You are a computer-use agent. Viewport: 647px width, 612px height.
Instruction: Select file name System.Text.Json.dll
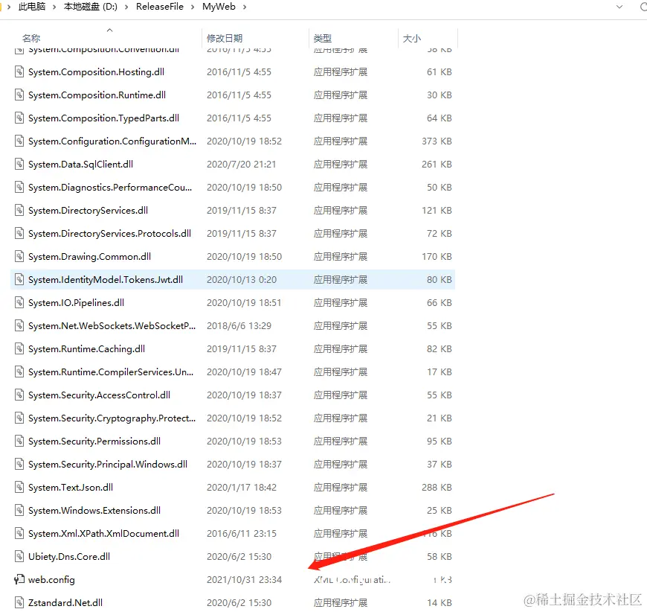[71, 488]
